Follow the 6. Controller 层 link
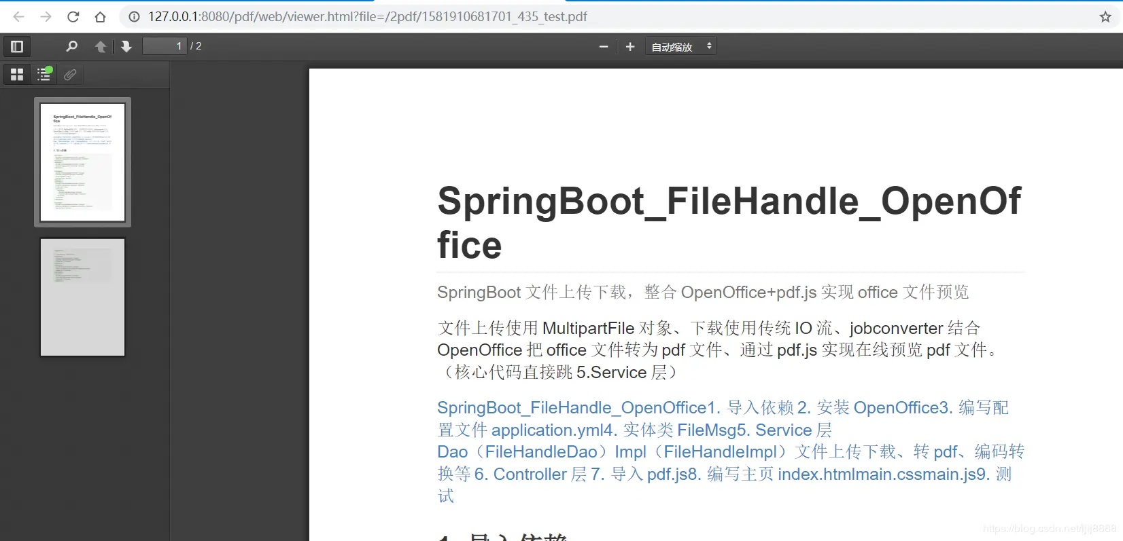The height and width of the screenshot is (541, 1123). point(530,474)
